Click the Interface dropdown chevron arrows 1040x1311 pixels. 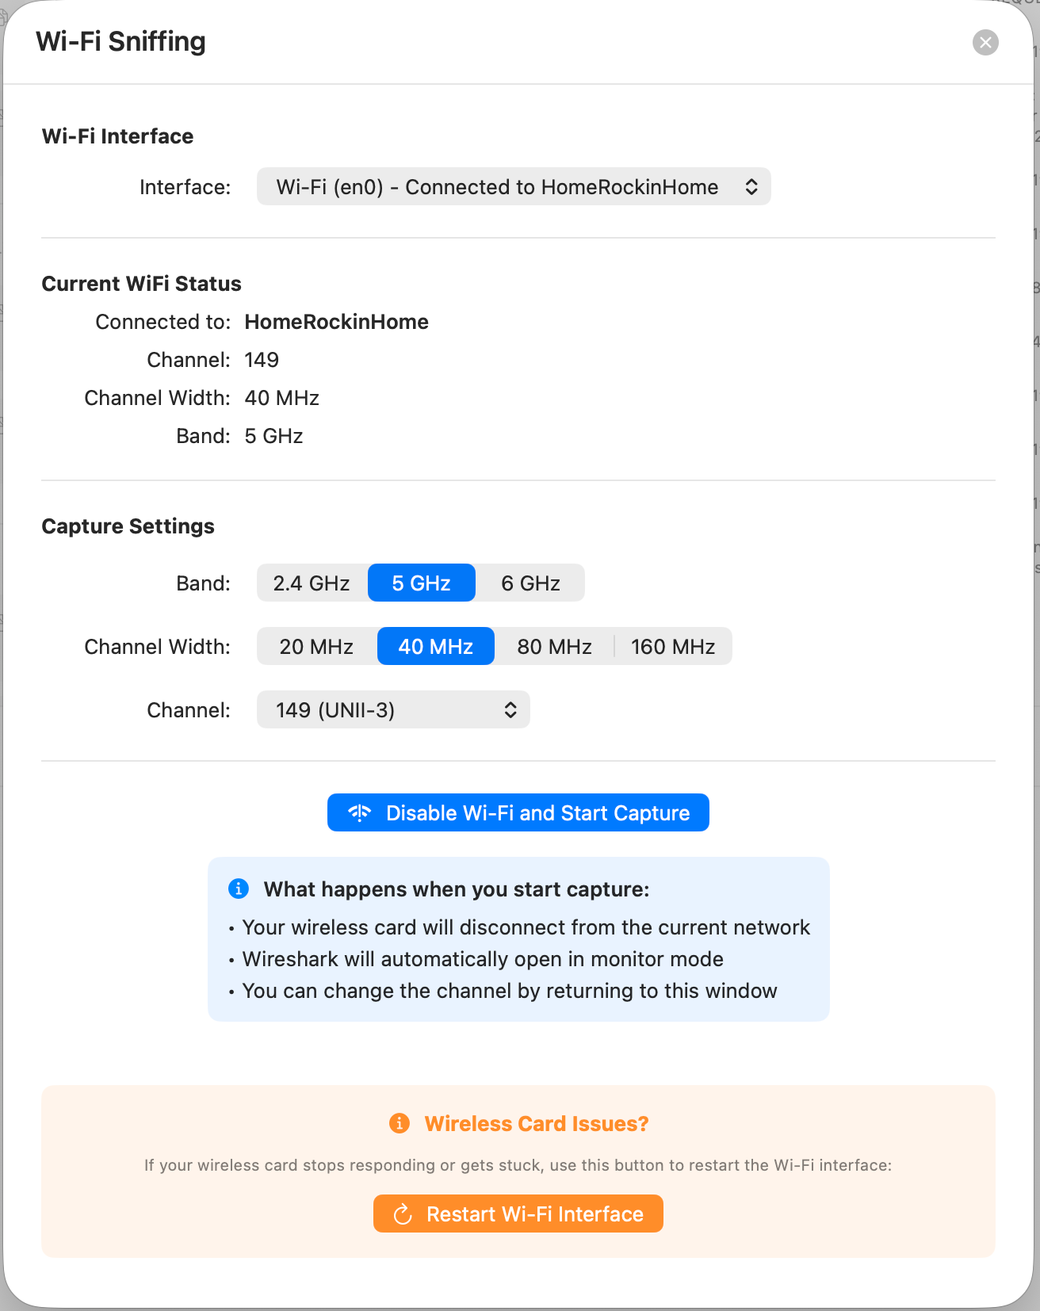[751, 187]
